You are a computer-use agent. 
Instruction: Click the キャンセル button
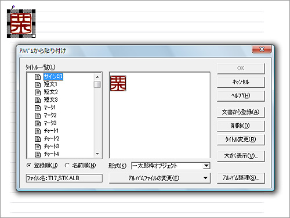click(241, 82)
